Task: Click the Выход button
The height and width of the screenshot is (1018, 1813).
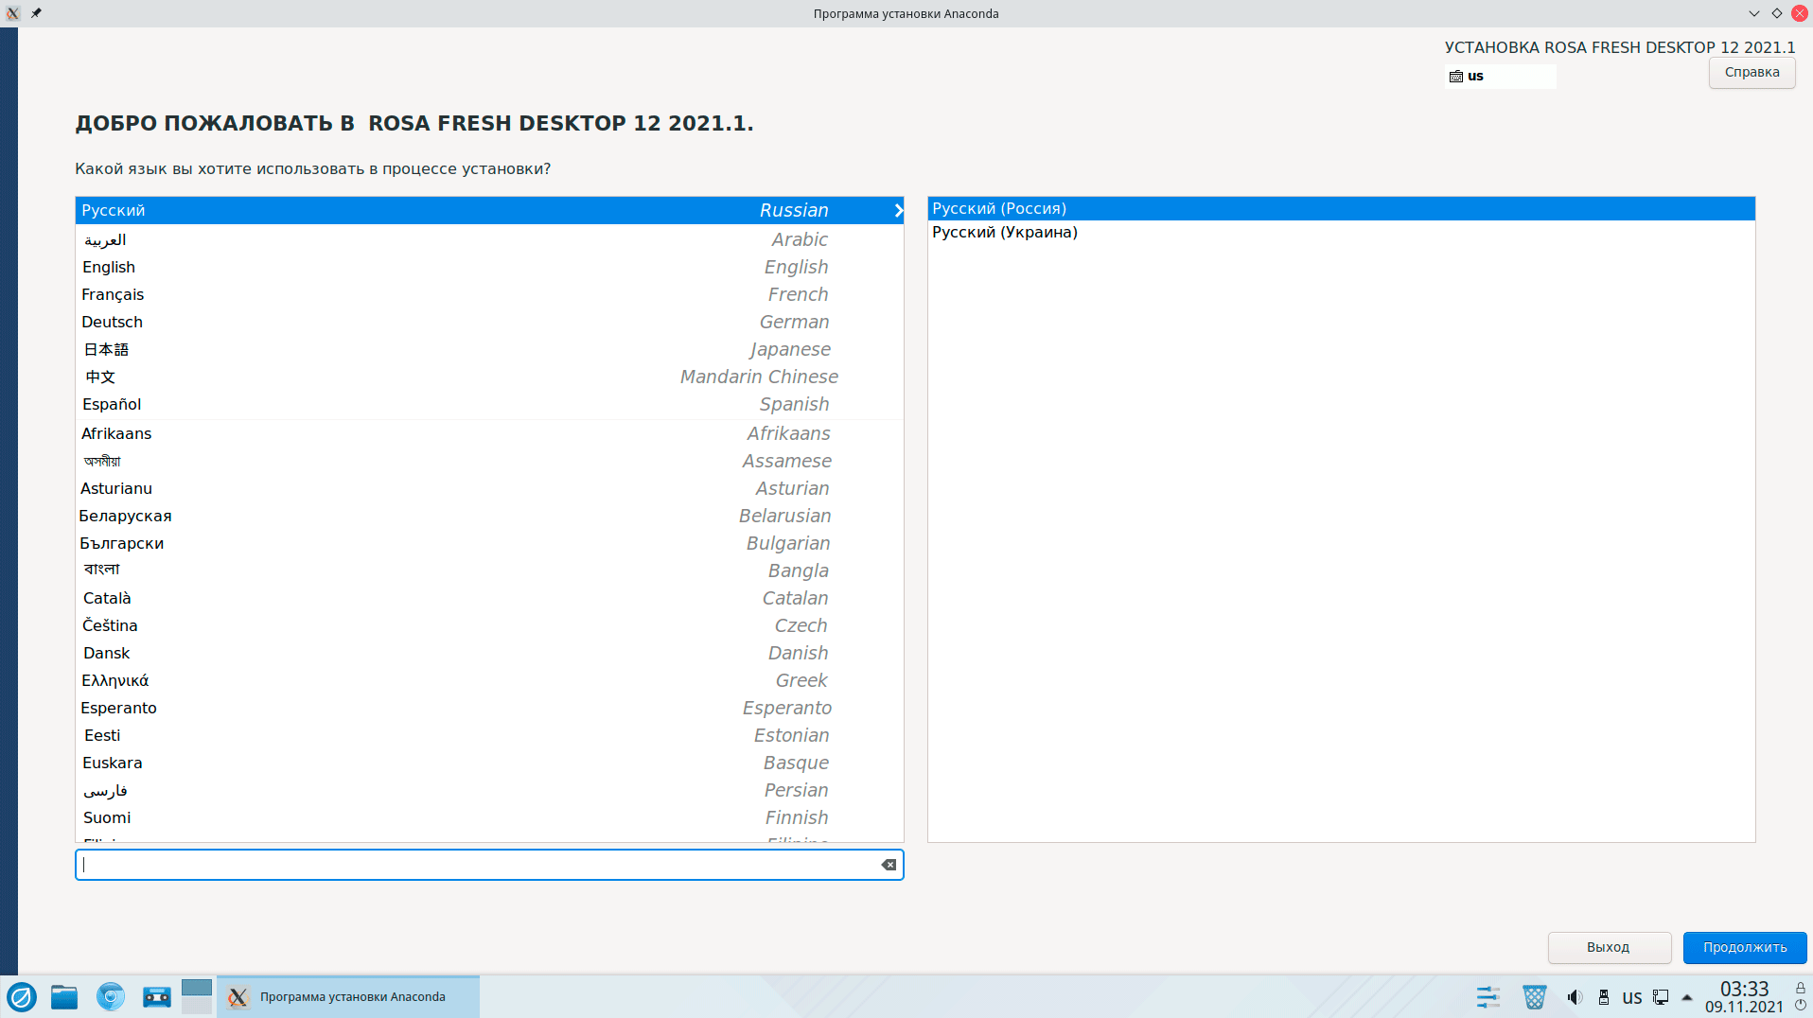Action: click(1609, 947)
